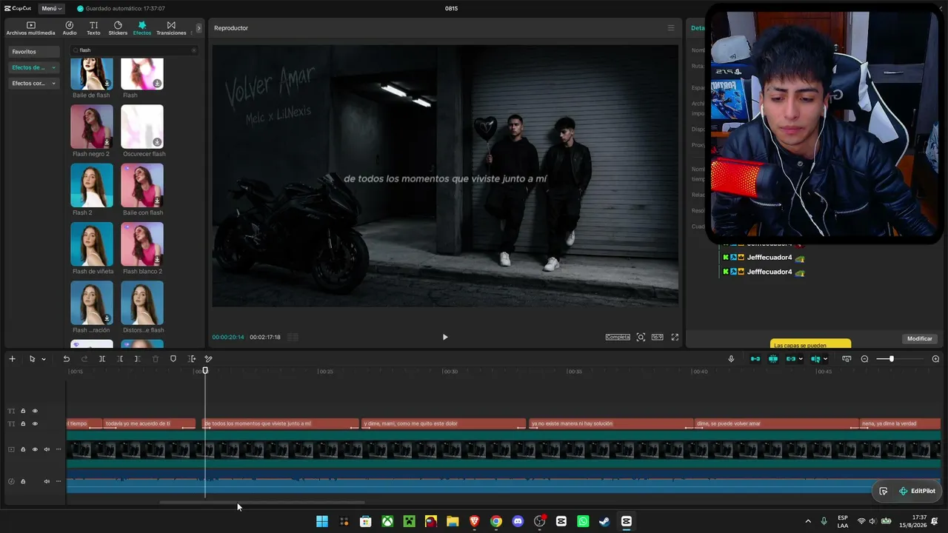Trim the clip left of playhead
Screen dimensions: 948x533
point(120,359)
